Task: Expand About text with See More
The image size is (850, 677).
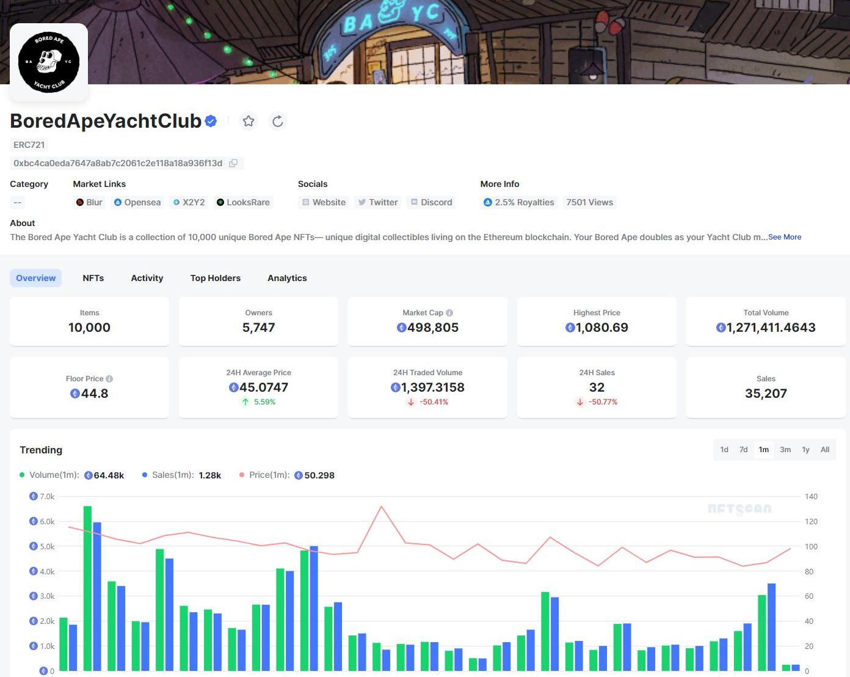Action: tap(785, 237)
